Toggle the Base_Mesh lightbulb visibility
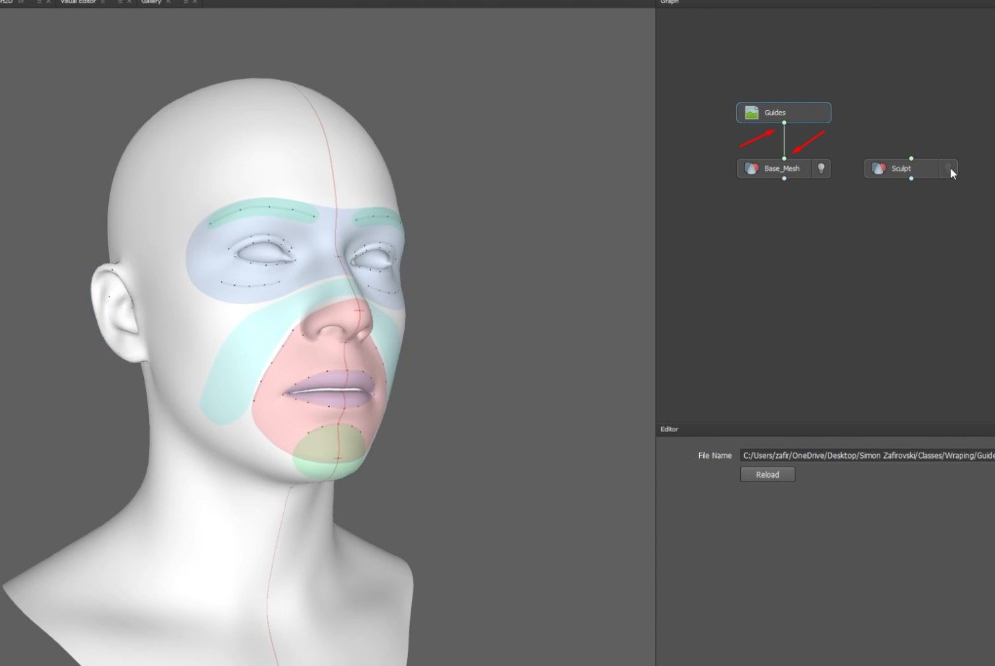The width and height of the screenshot is (995, 666). click(821, 168)
